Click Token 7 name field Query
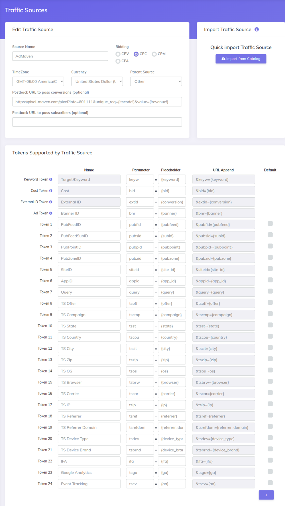This screenshot has height=506, width=285. click(89, 292)
